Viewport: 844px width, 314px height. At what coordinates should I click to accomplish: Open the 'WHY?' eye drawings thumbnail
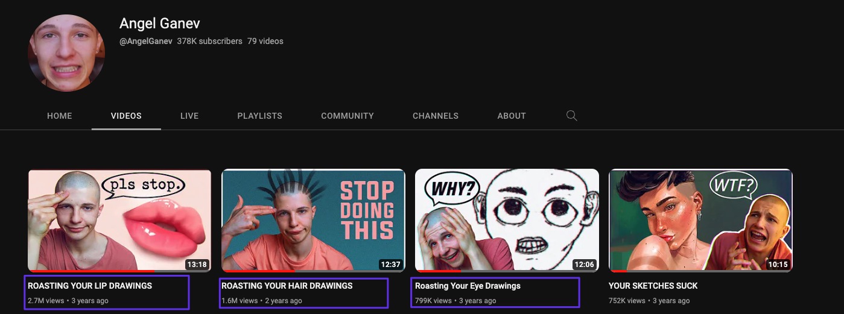pos(507,220)
